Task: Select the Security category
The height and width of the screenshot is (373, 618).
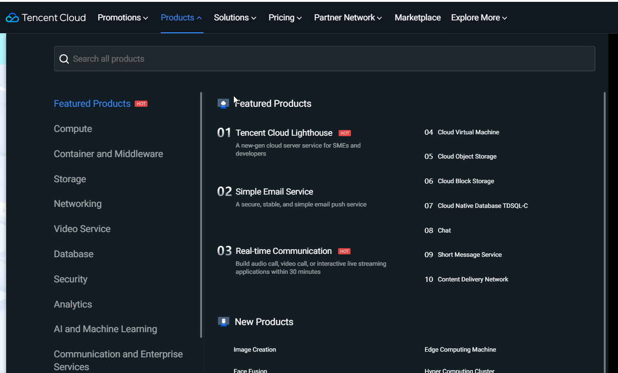Action: [71, 279]
